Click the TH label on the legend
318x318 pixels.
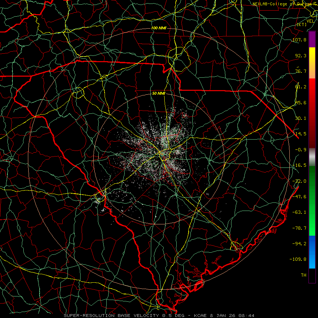[304, 275]
